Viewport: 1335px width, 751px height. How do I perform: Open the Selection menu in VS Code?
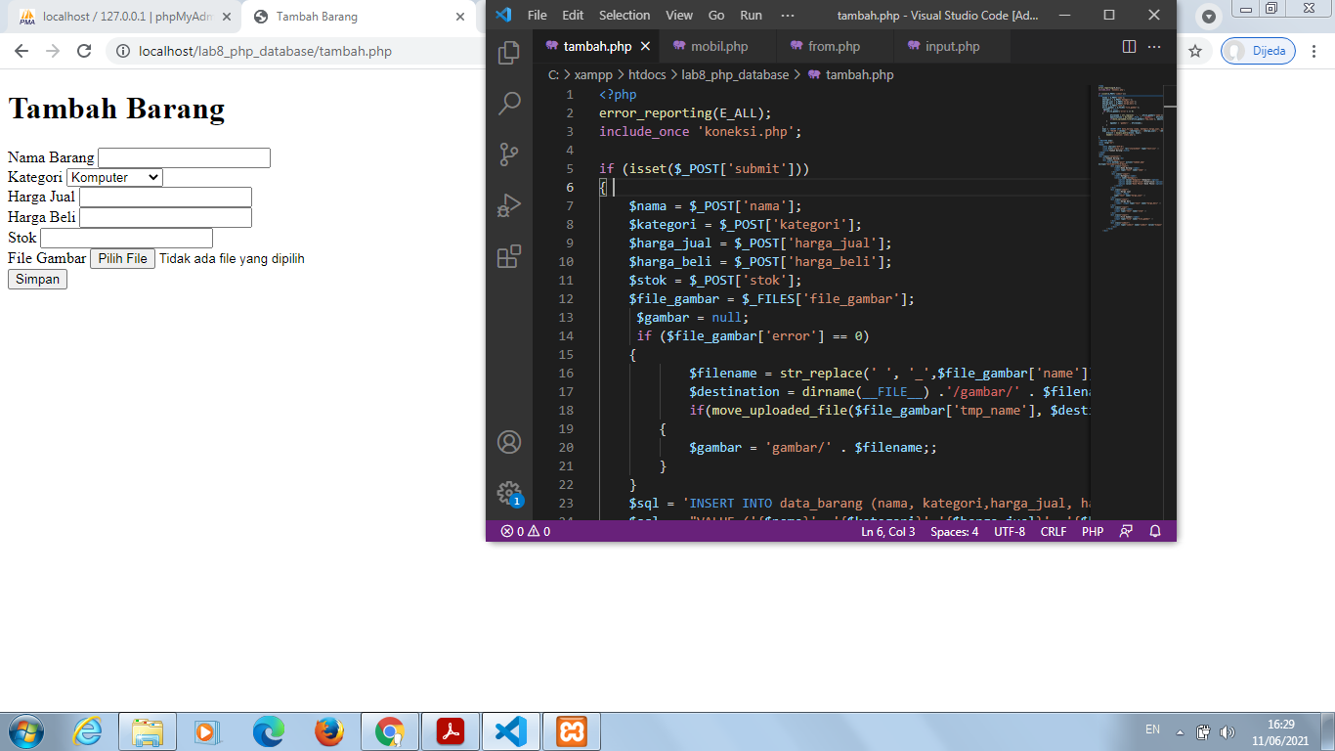coord(624,15)
